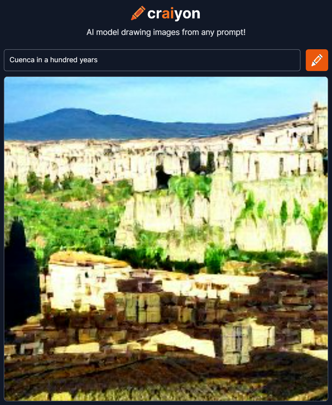Click the orange crayon logo icon
The image size is (332, 405).
tap(138, 13)
